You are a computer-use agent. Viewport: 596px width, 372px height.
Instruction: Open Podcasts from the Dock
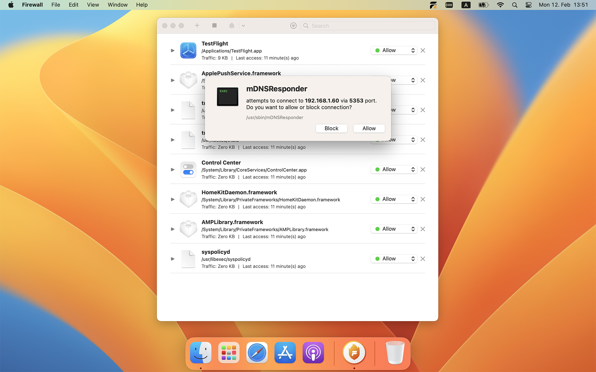pyautogui.click(x=313, y=352)
